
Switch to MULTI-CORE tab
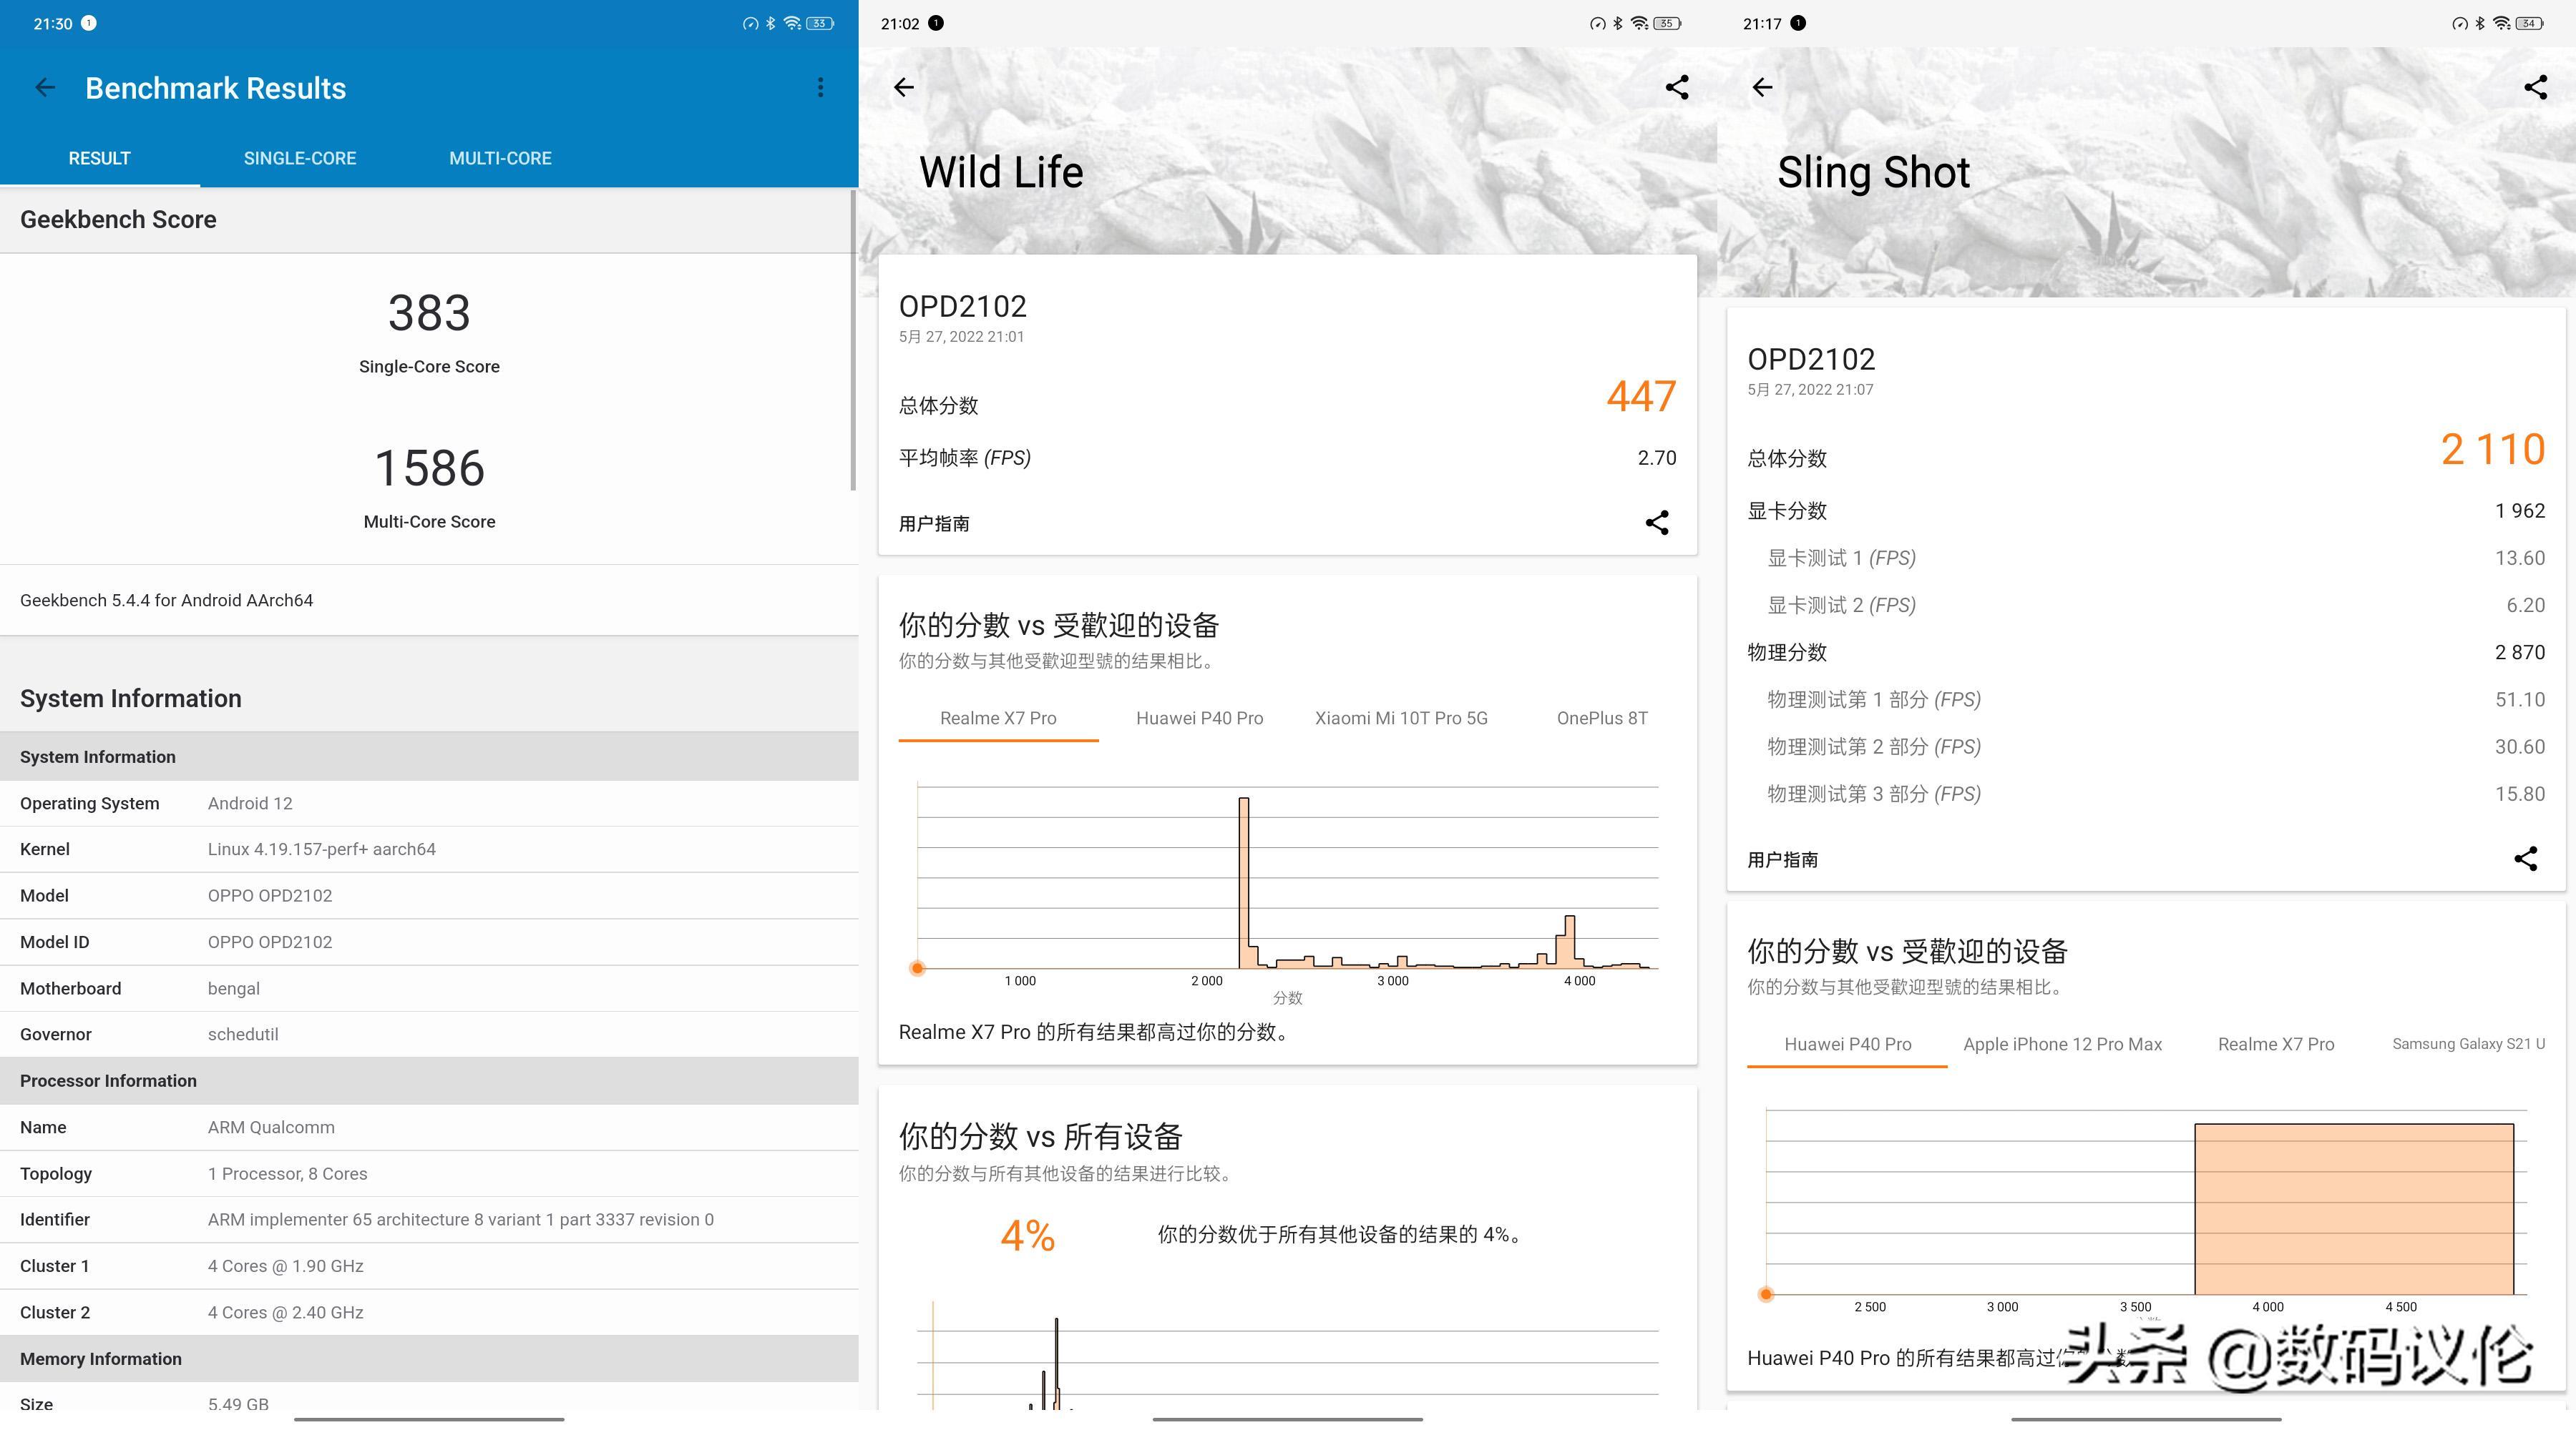[500, 158]
